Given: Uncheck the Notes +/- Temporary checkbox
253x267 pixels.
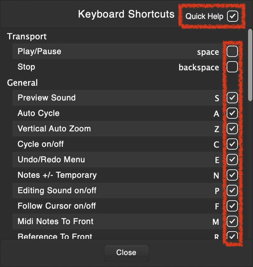Looking at the screenshot, I should [232, 175].
